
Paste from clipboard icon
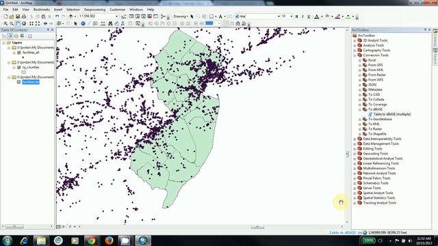(x=44, y=16)
